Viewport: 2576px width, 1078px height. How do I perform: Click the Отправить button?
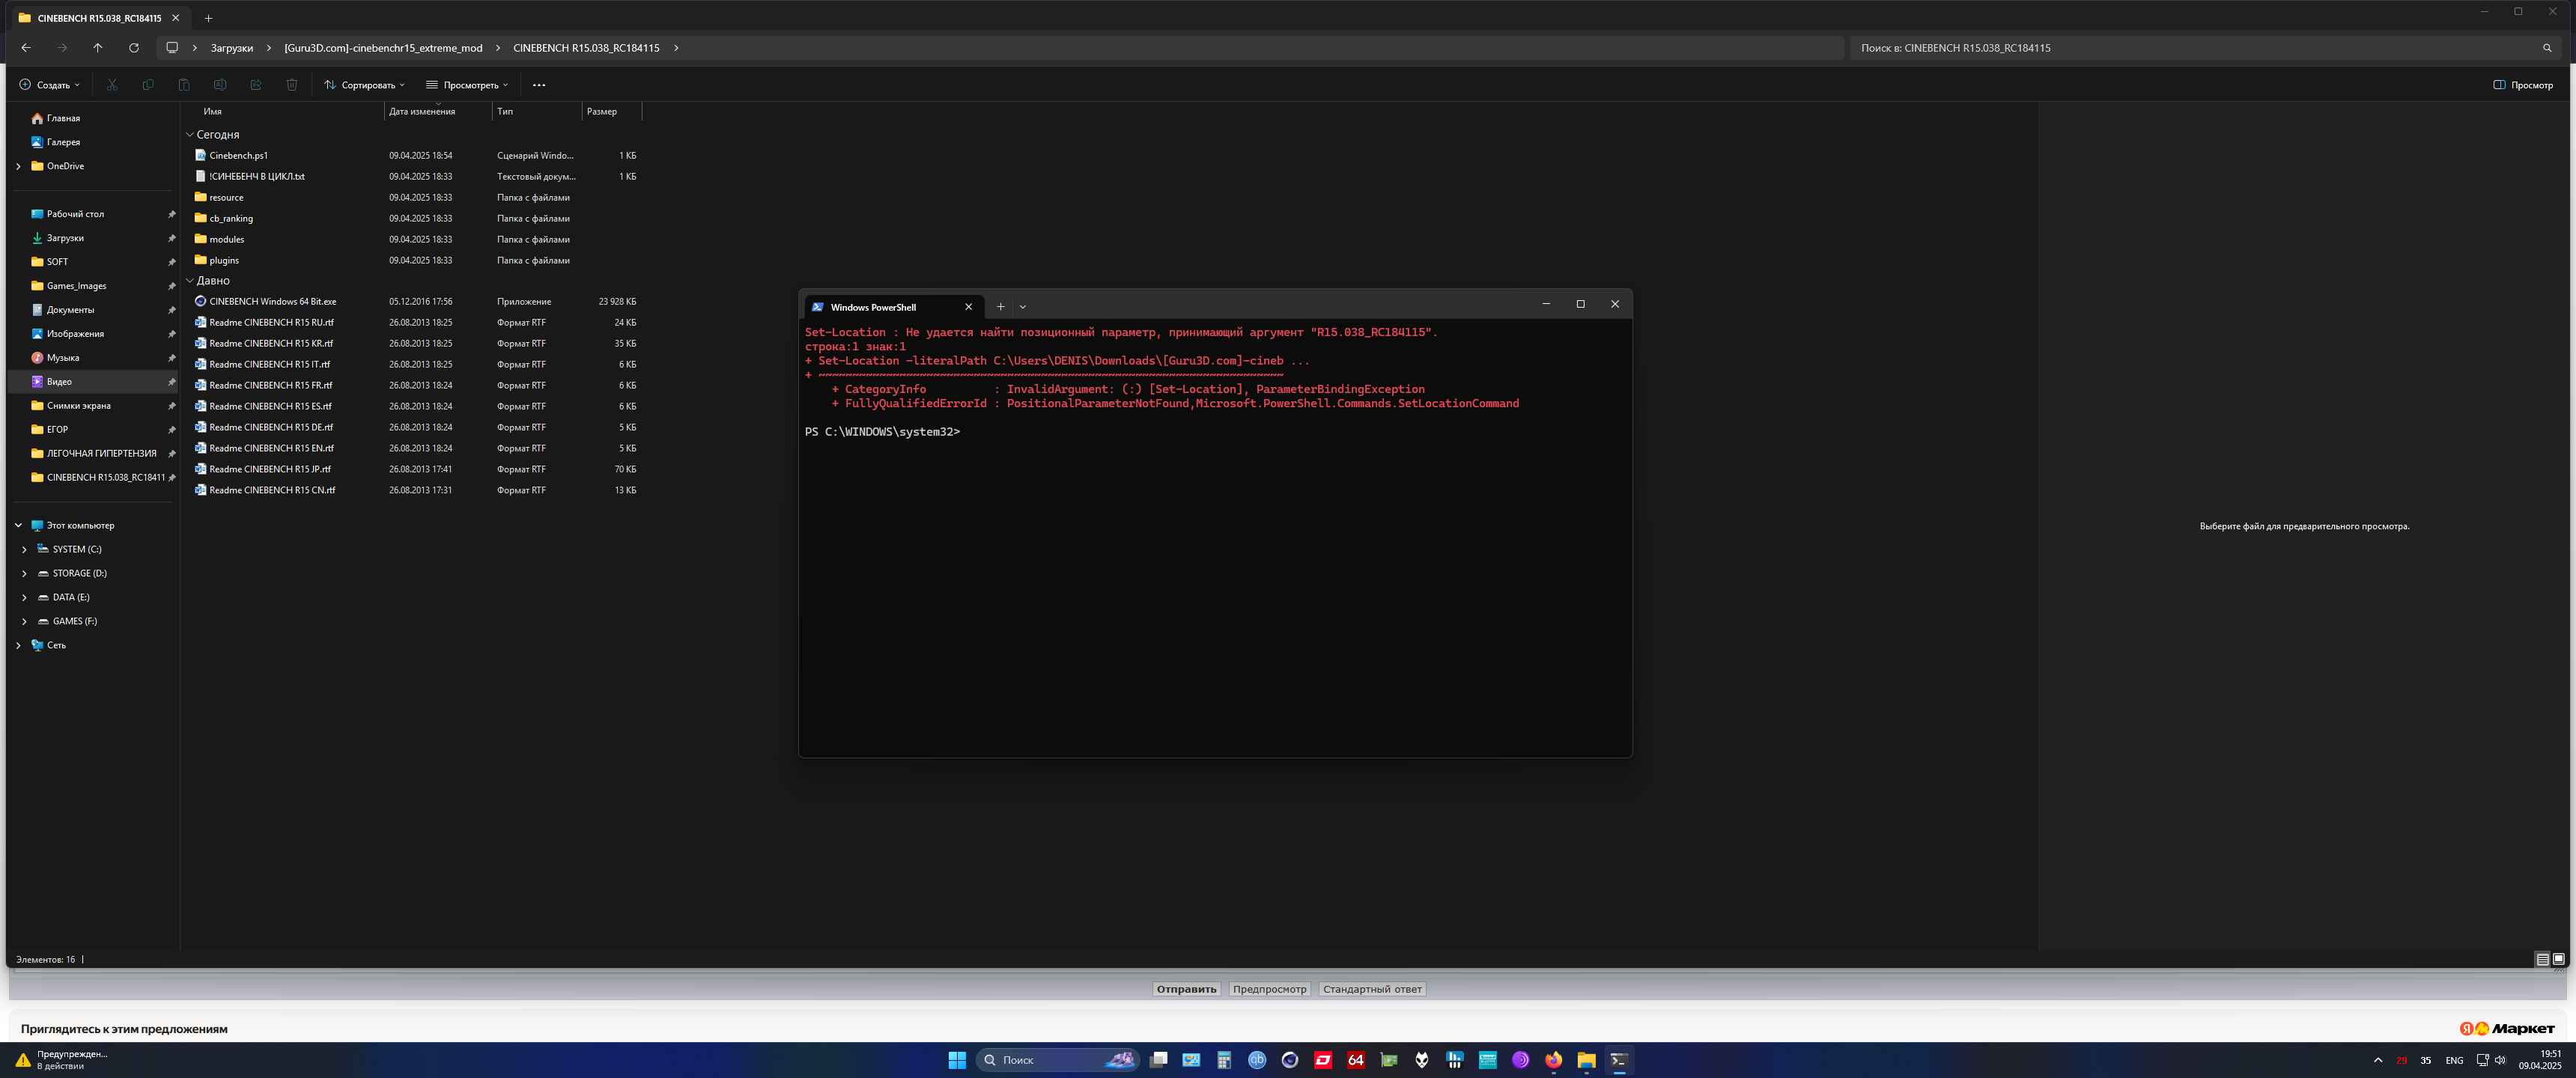point(1186,989)
